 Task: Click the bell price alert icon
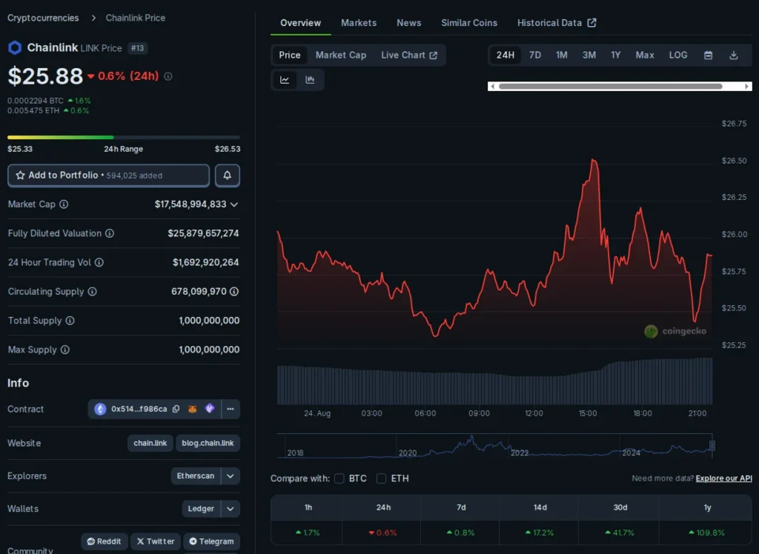tap(227, 175)
